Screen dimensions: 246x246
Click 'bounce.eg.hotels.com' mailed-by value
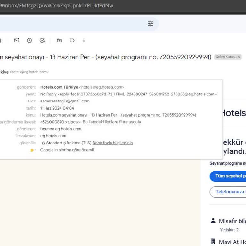tap(61, 129)
